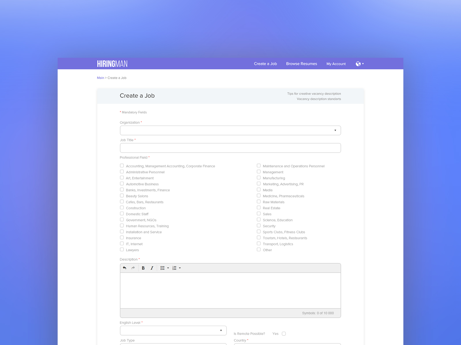Check Domestic Staff
Screen dimensions: 461x345
122,214
